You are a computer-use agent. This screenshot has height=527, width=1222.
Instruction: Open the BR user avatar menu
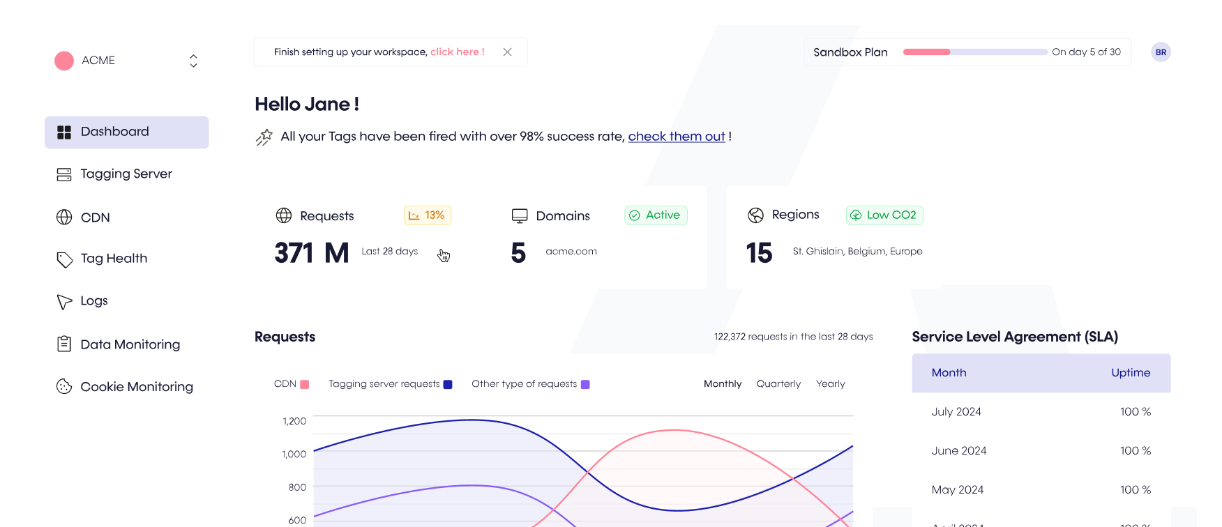click(x=1161, y=52)
